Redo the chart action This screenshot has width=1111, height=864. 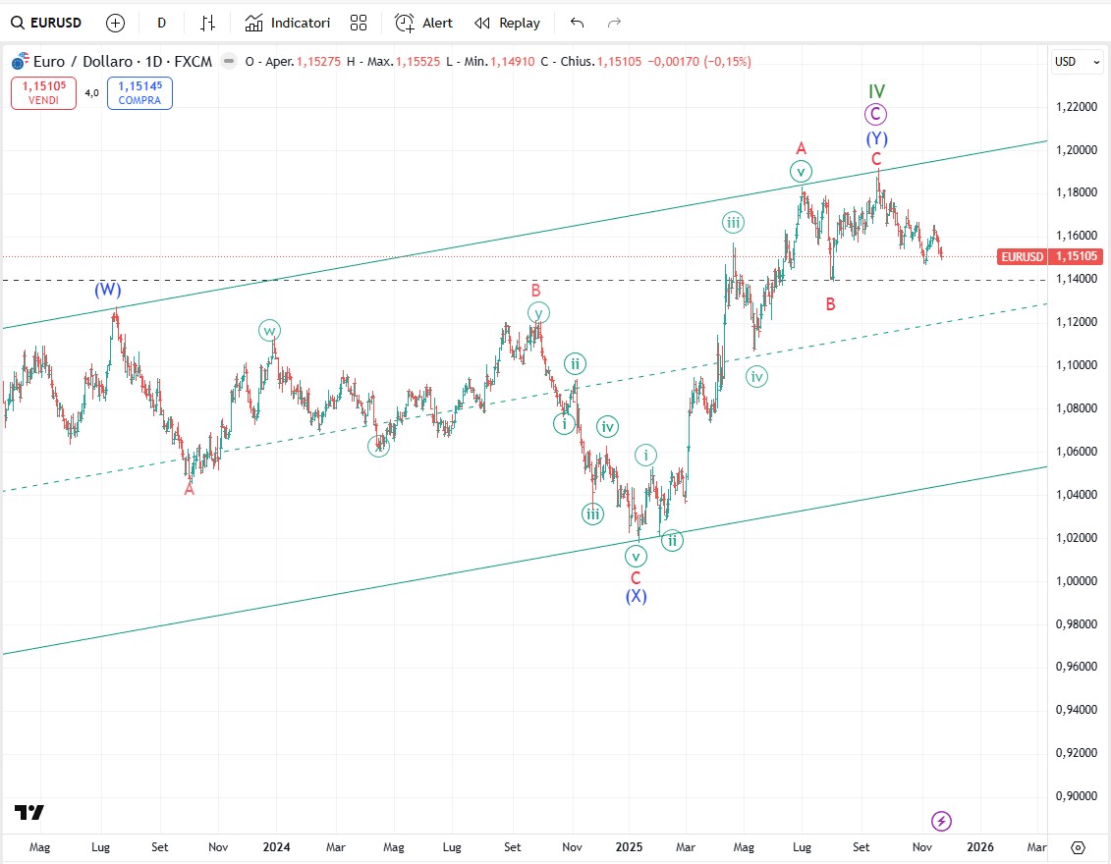[614, 23]
